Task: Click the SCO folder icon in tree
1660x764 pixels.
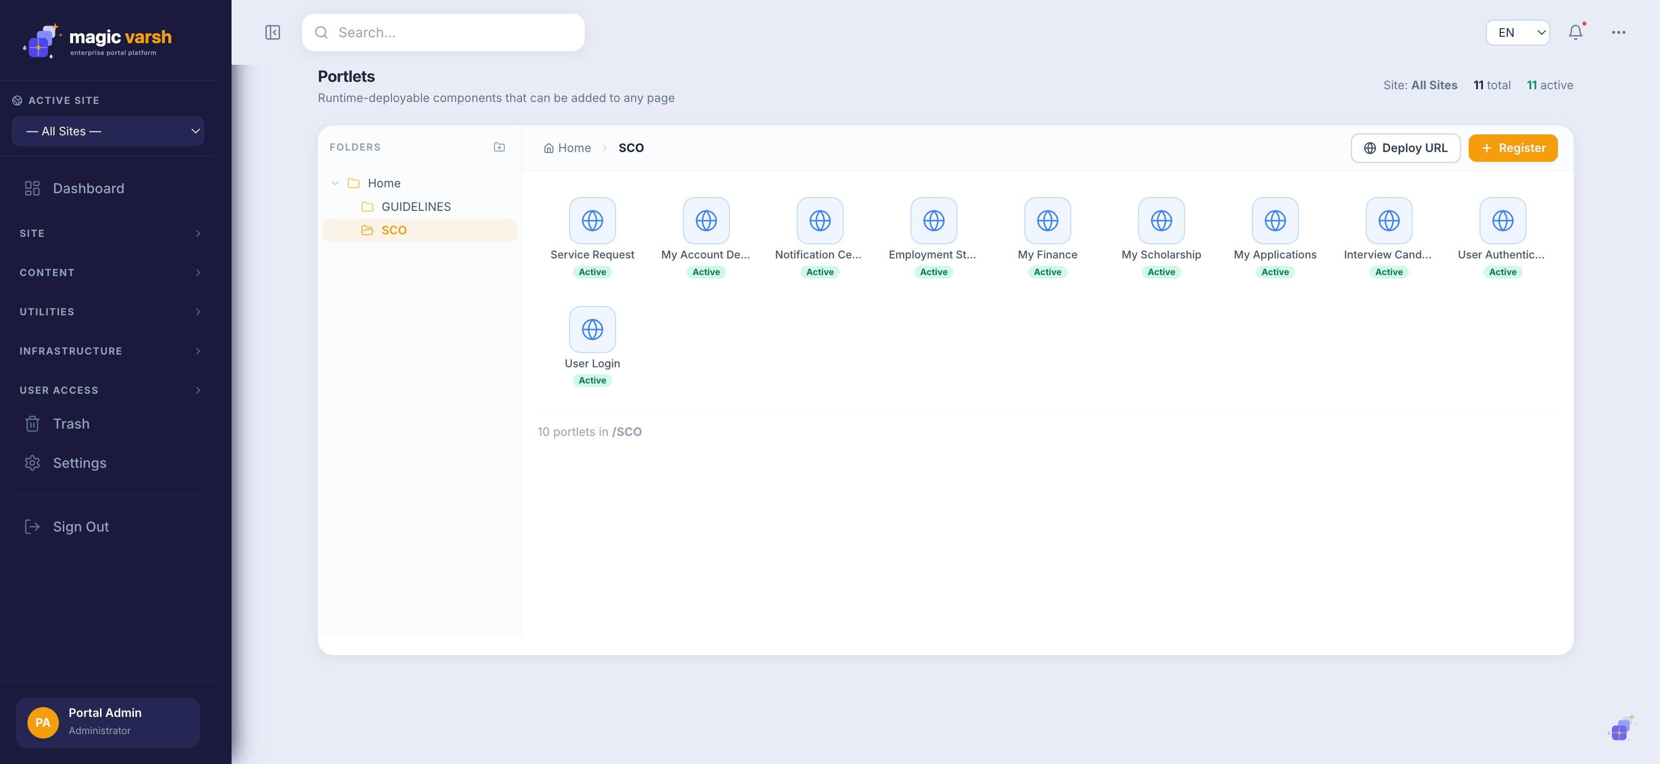Action: [367, 230]
